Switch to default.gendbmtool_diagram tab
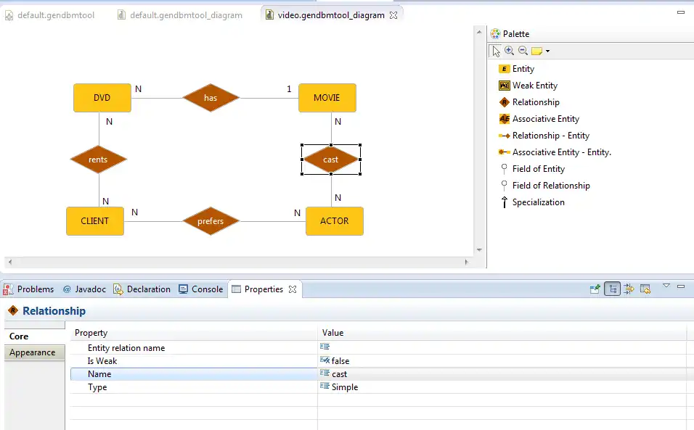The width and height of the screenshot is (694, 430). click(x=180, y=15)
